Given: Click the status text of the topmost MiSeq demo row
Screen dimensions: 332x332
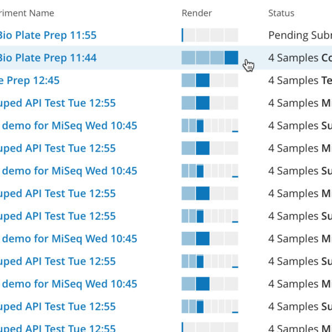Looking at the screenshot, I should tap(299, 126).
